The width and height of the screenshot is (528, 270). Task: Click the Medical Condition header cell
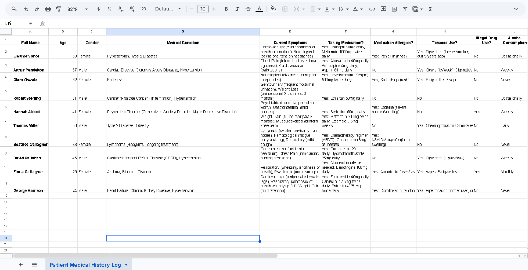[183, 40]
